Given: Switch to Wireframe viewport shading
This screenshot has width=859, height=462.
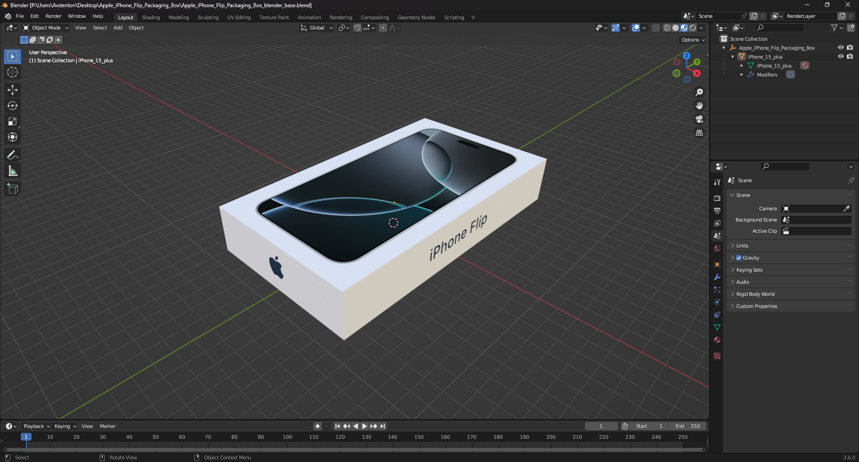Looking at the screenshot, I should click(x=667, y=28).
